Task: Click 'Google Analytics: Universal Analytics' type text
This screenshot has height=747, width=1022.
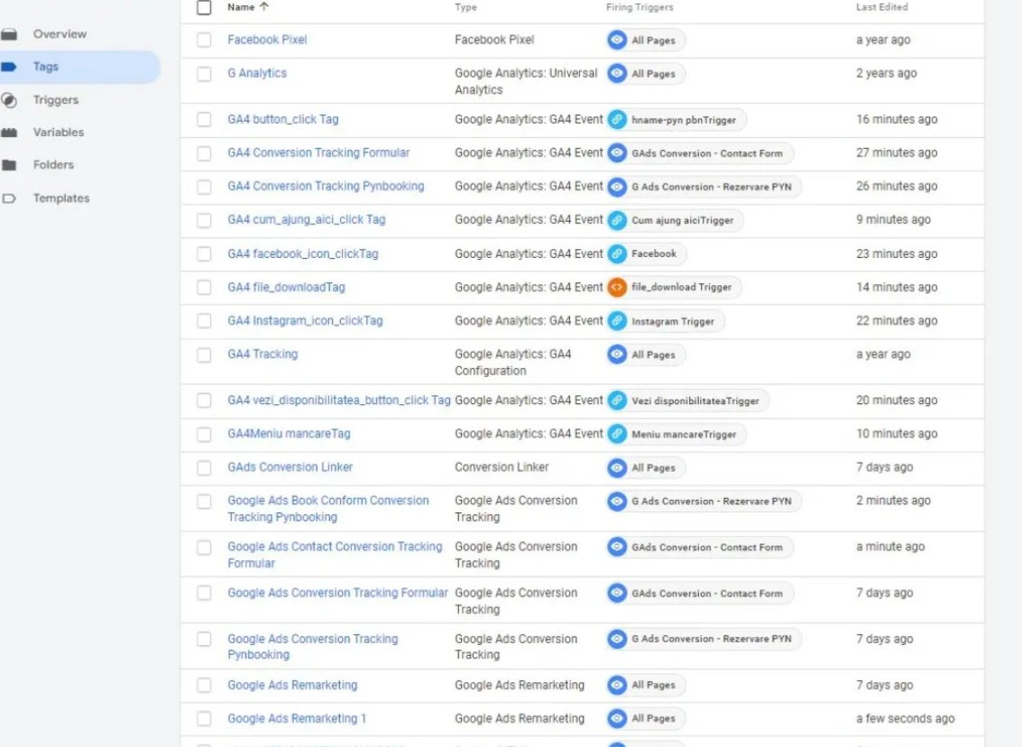Action: [x=526, y=81]
